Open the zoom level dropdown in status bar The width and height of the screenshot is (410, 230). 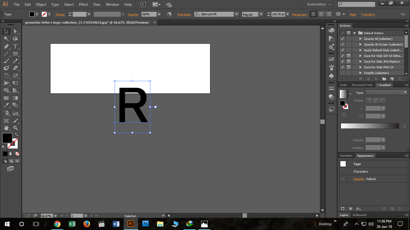[55, 216]
